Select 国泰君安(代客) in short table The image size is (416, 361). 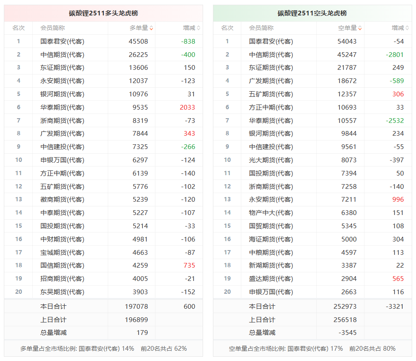[271, 41]
